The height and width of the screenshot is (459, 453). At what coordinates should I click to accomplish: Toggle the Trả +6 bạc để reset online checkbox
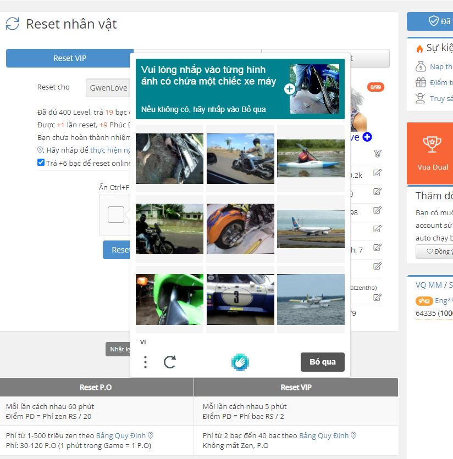coord(41,163)
